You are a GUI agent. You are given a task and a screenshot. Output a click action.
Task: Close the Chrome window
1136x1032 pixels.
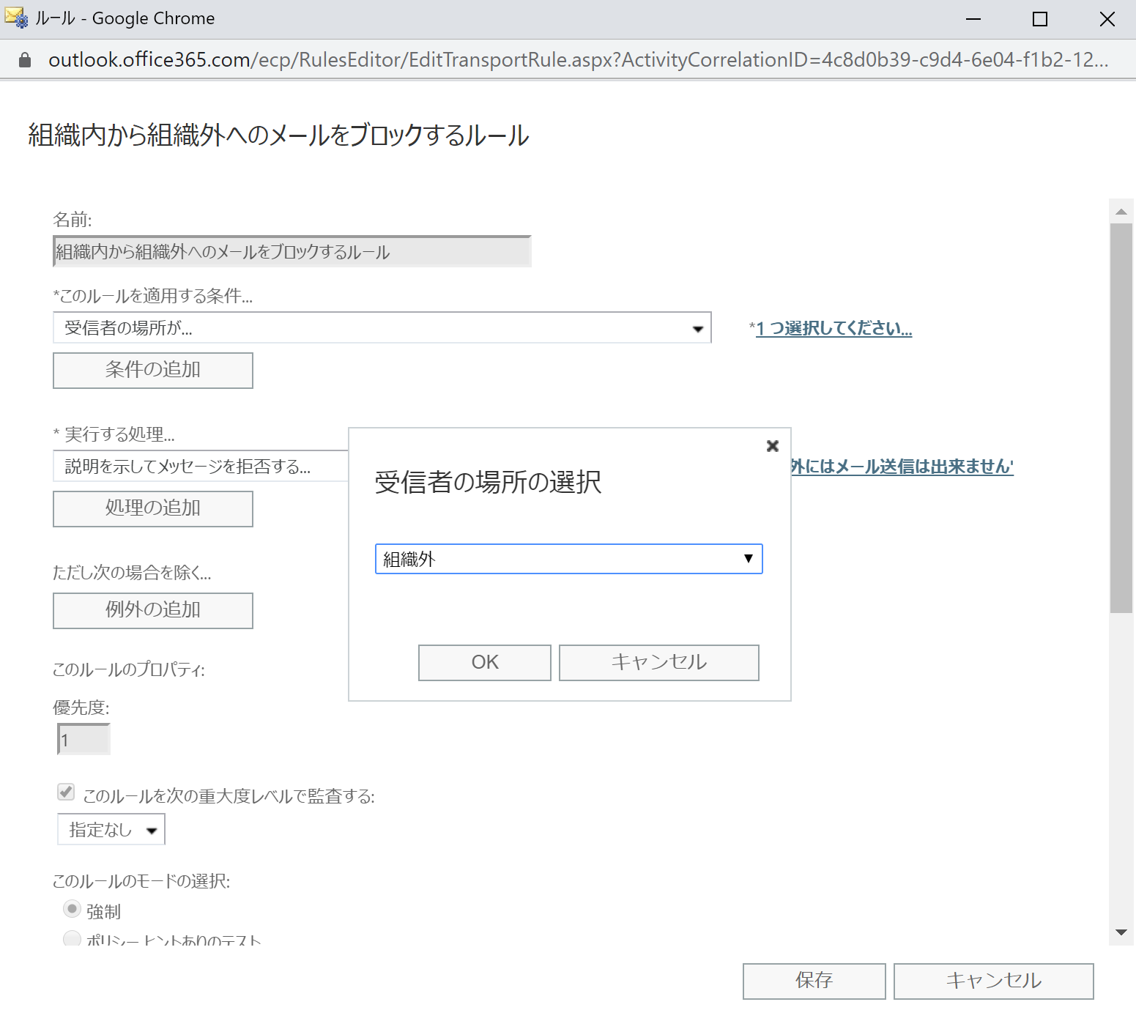[x=1107, y=19]
